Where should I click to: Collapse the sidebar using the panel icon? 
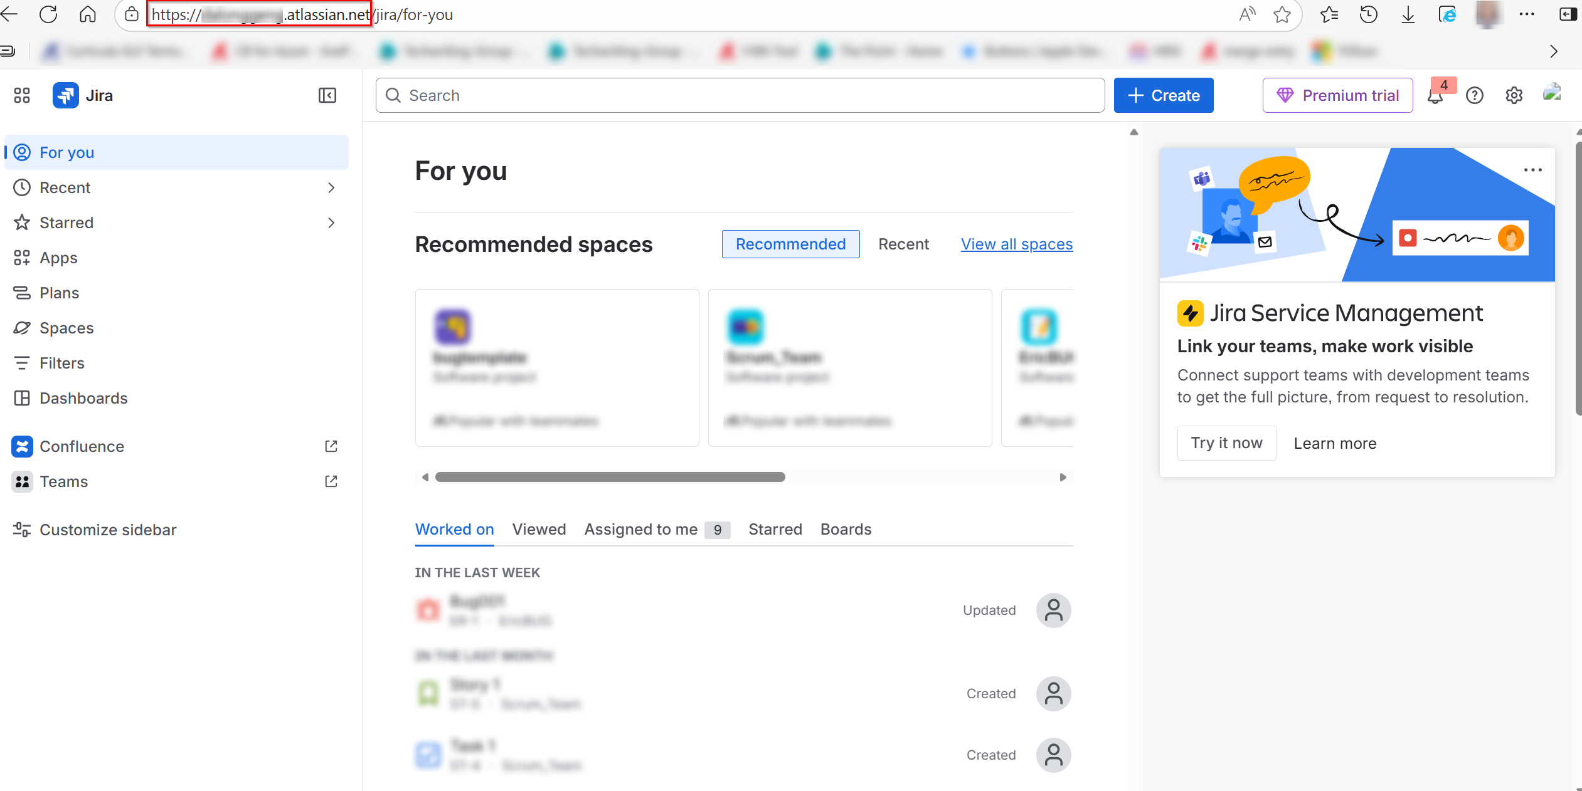click(x=327, y=95)
